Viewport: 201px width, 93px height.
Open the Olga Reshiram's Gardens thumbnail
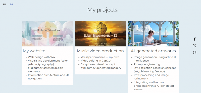[47, 34]
